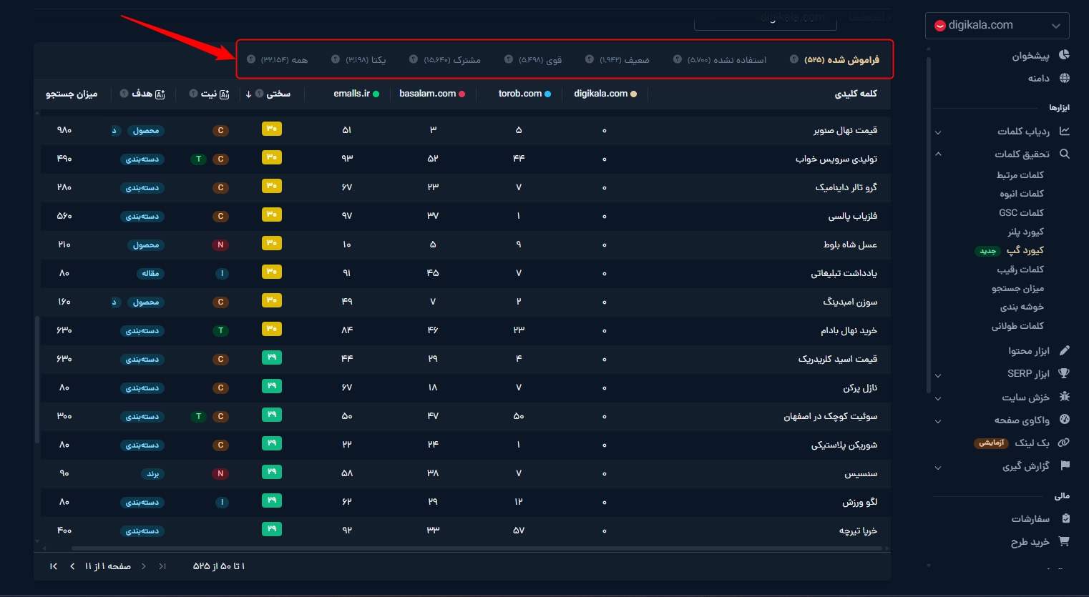Screen dimensions: 1089x597
Task: Select the فراموش شده (525) tab
Action: pyautogui.click(x=841, y=59)
